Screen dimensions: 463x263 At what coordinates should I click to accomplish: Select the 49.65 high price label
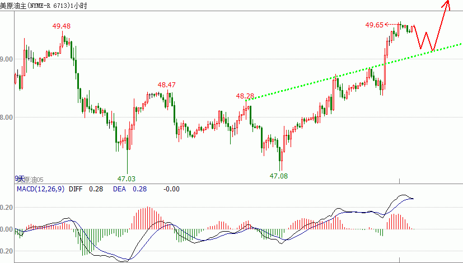(x=375, y=25)
